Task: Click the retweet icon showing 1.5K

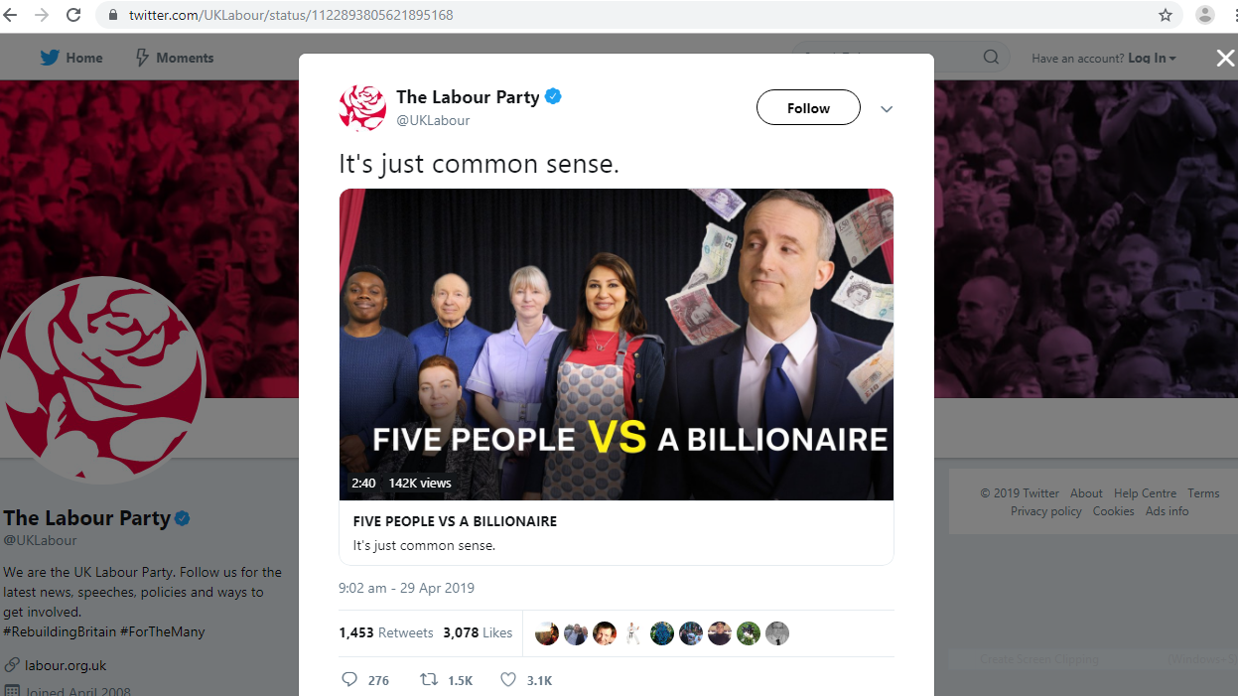Action: click(429, 680)
